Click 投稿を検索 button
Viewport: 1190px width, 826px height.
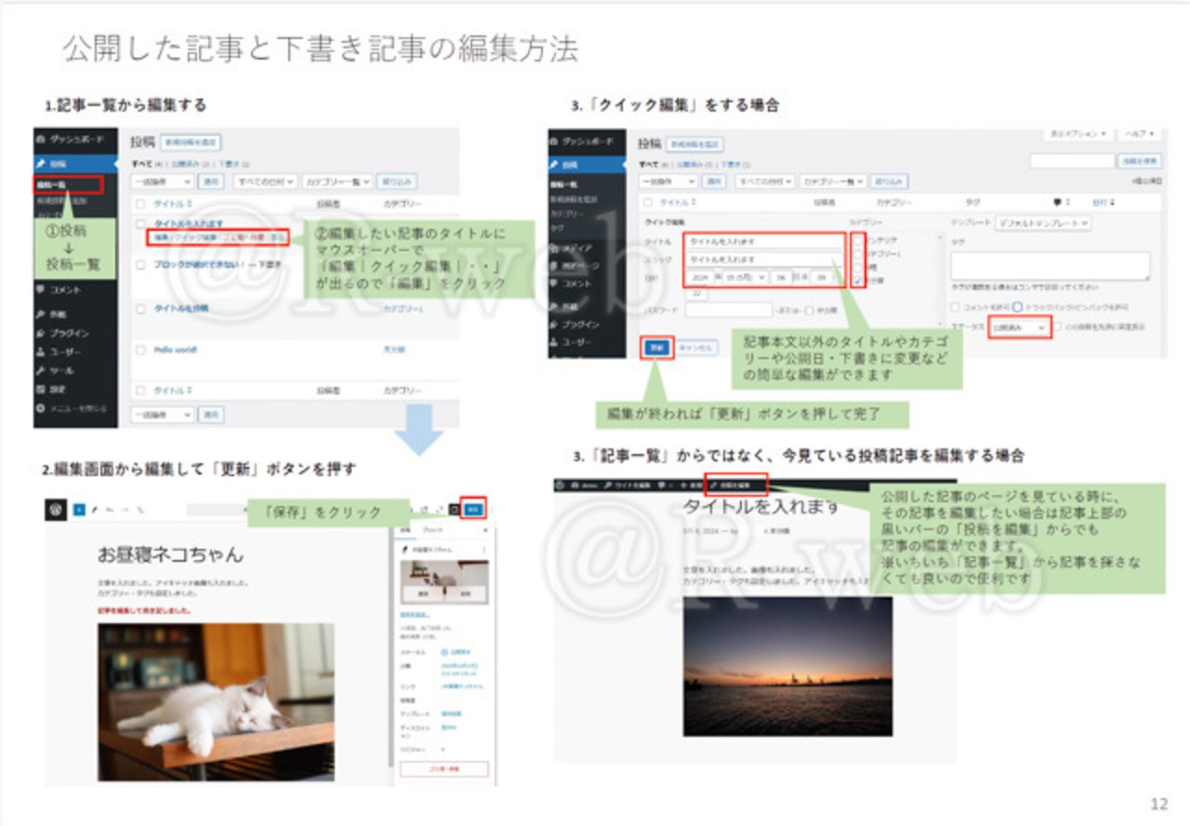pos(1139,161)
